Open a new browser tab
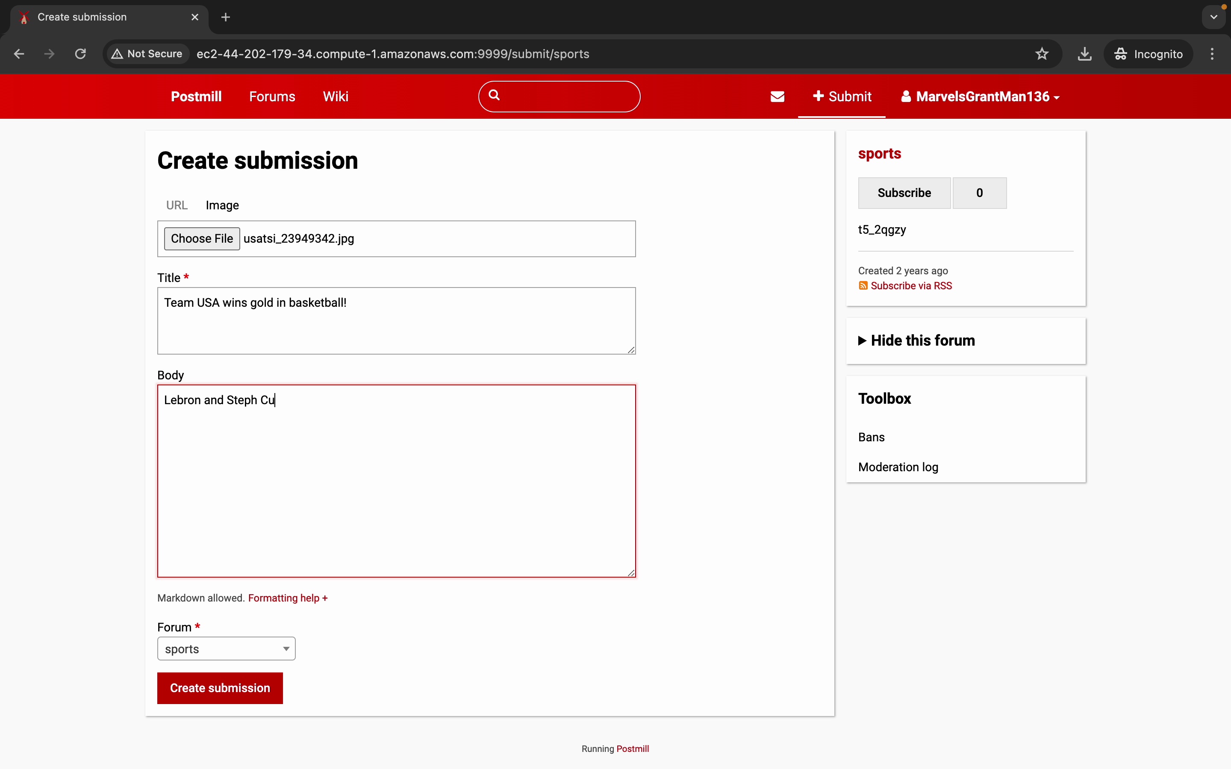This screenshot has height=769, width=1231. (x=226, y=17)
